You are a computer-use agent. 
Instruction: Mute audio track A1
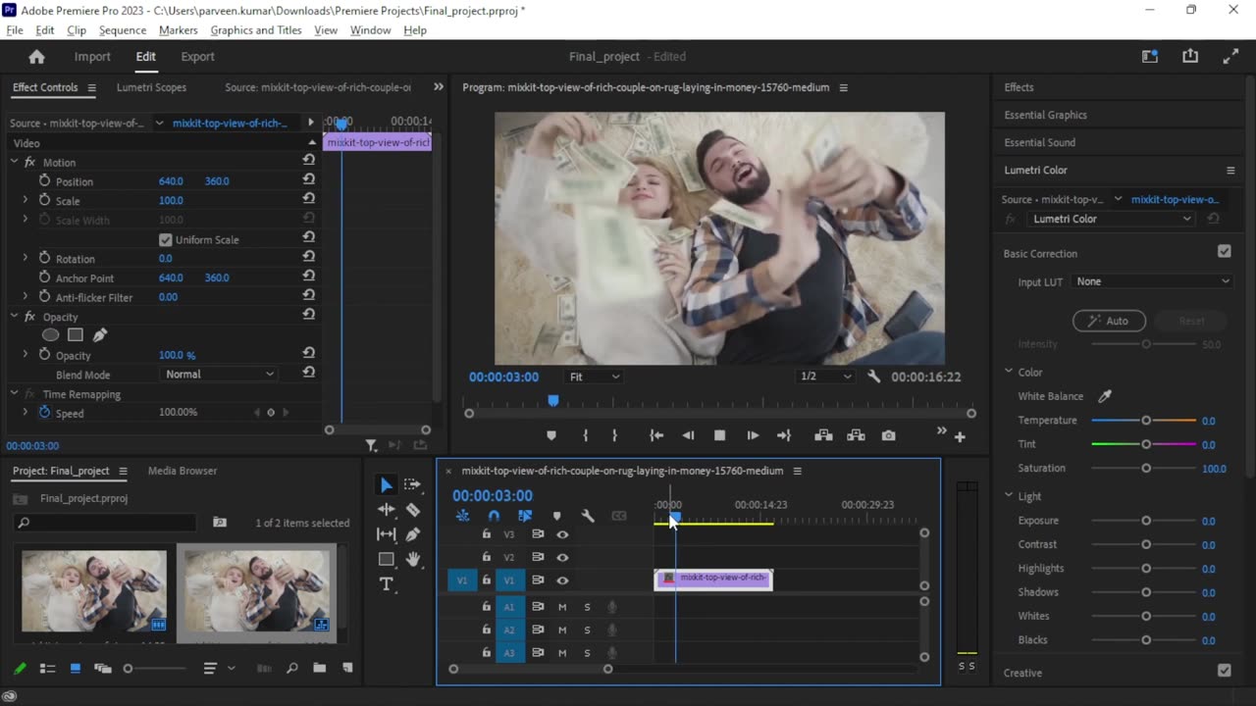pos(562,607)
